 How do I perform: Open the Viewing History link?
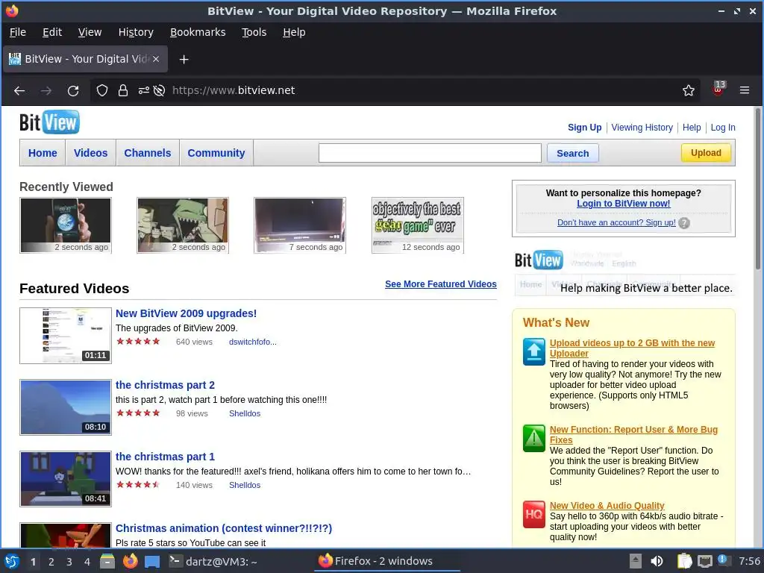coord(642,128)
